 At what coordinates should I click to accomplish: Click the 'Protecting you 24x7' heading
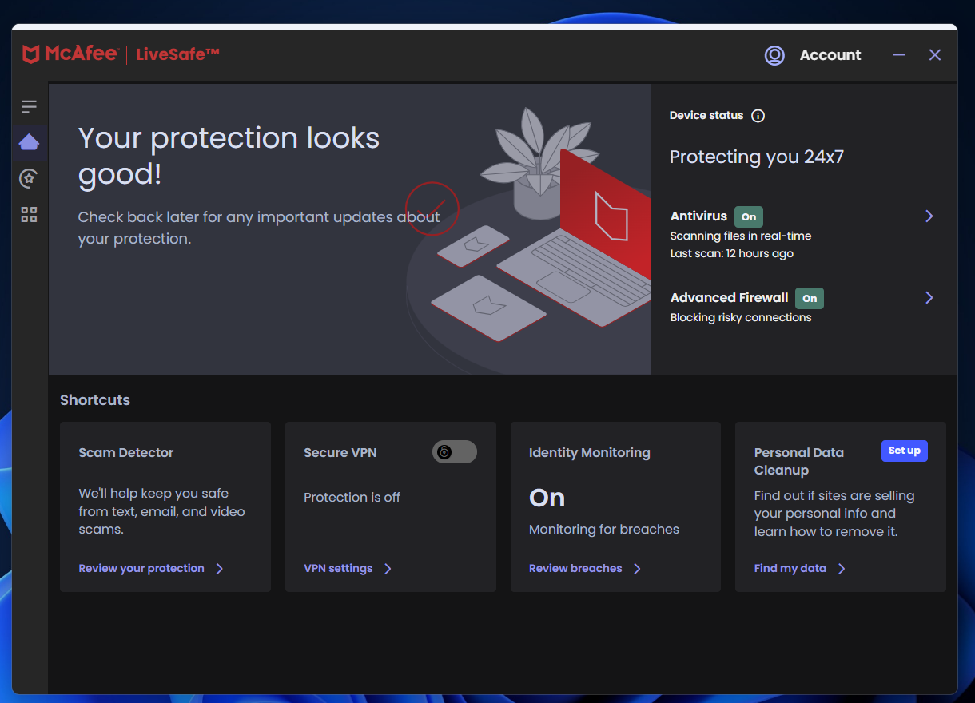click(757, 157)
